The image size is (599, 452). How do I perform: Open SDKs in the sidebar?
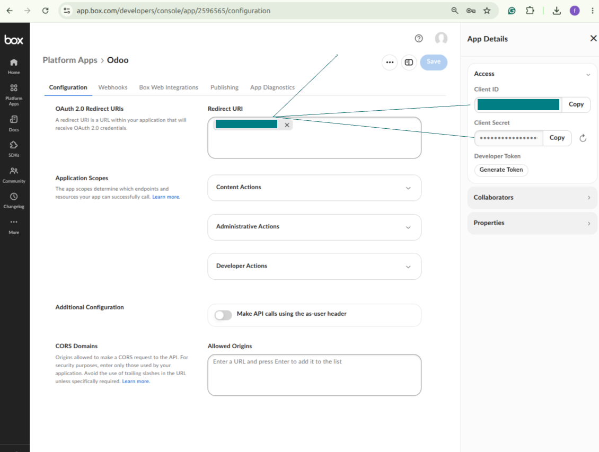14,149
